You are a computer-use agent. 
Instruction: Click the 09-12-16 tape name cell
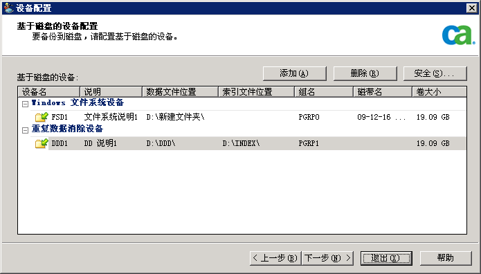381,117
